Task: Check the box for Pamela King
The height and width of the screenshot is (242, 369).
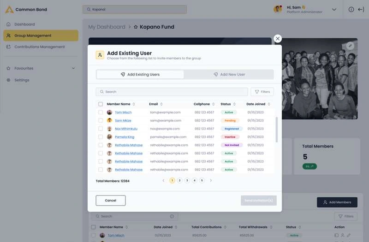Action: (x=101, y=137)
